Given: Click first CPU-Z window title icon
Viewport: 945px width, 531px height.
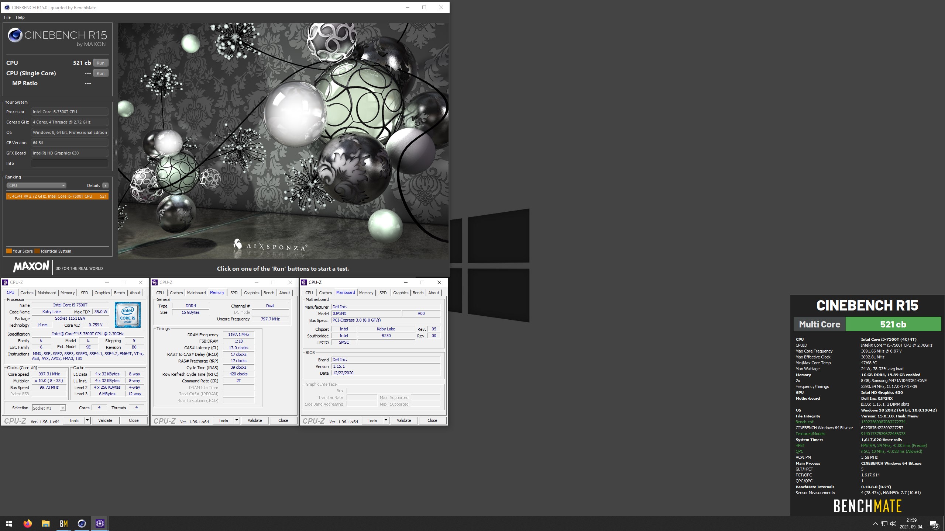Looking at the screenshot, I should 5,282.
